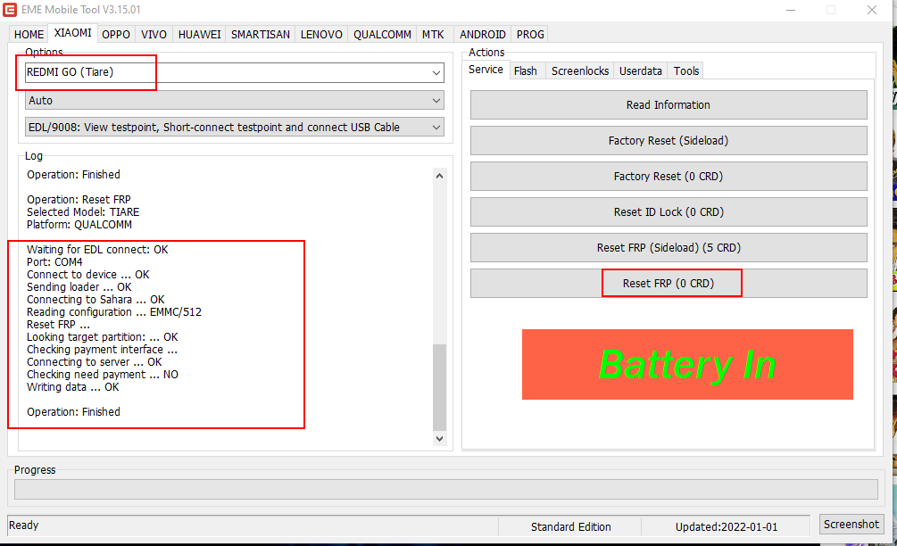Click the 'Operation: Reset FRP' log line
The height and width of the screenshot is (546, 897).
(79, 200)
